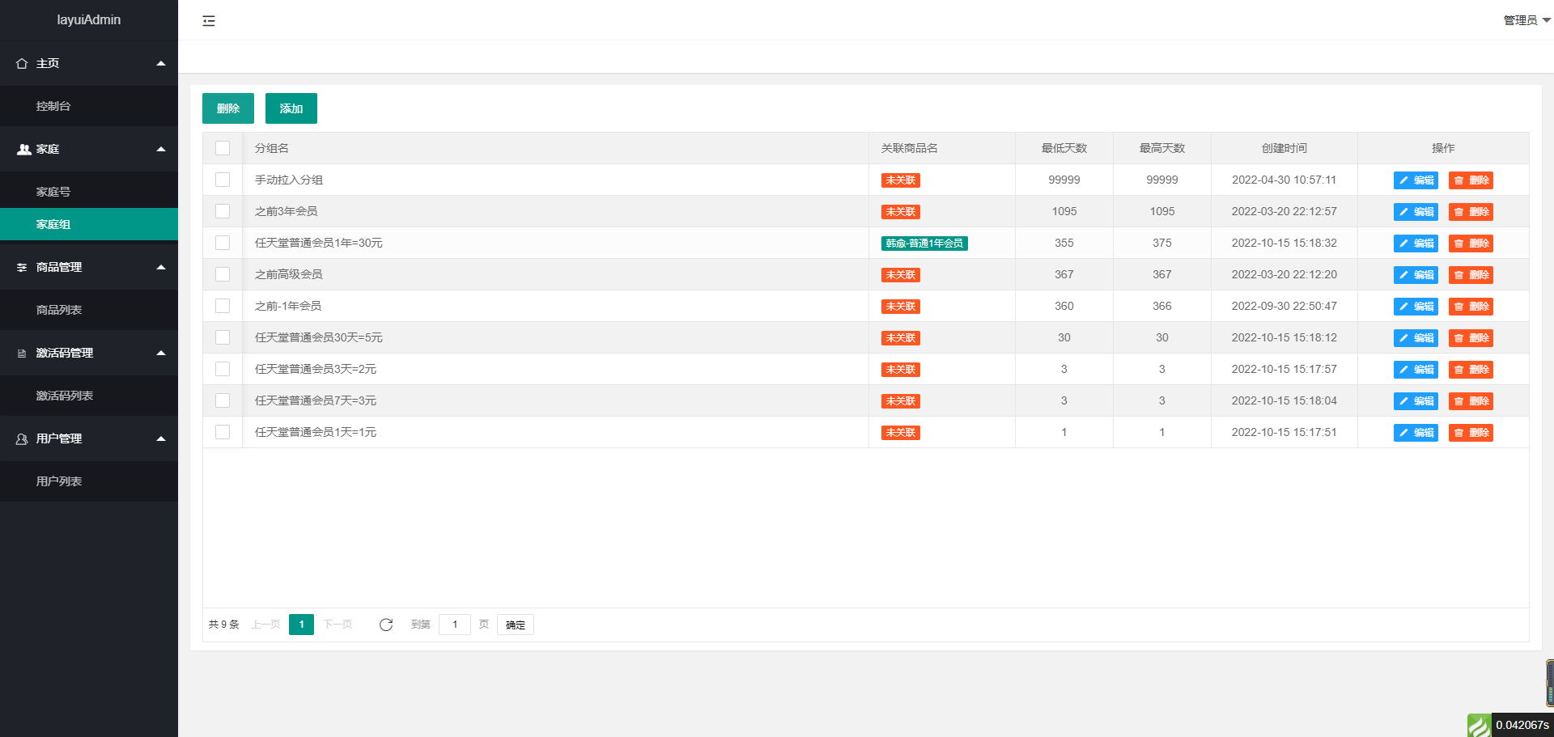
Task: Open the 管理员 account dropdown
Action: tap(1526, 20)
